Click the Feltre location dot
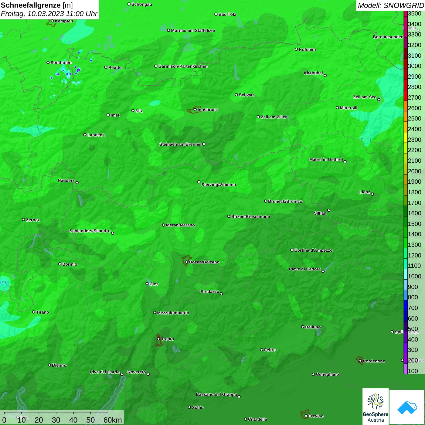Viewport: 425px width, 425px height. tap(261, 350)
